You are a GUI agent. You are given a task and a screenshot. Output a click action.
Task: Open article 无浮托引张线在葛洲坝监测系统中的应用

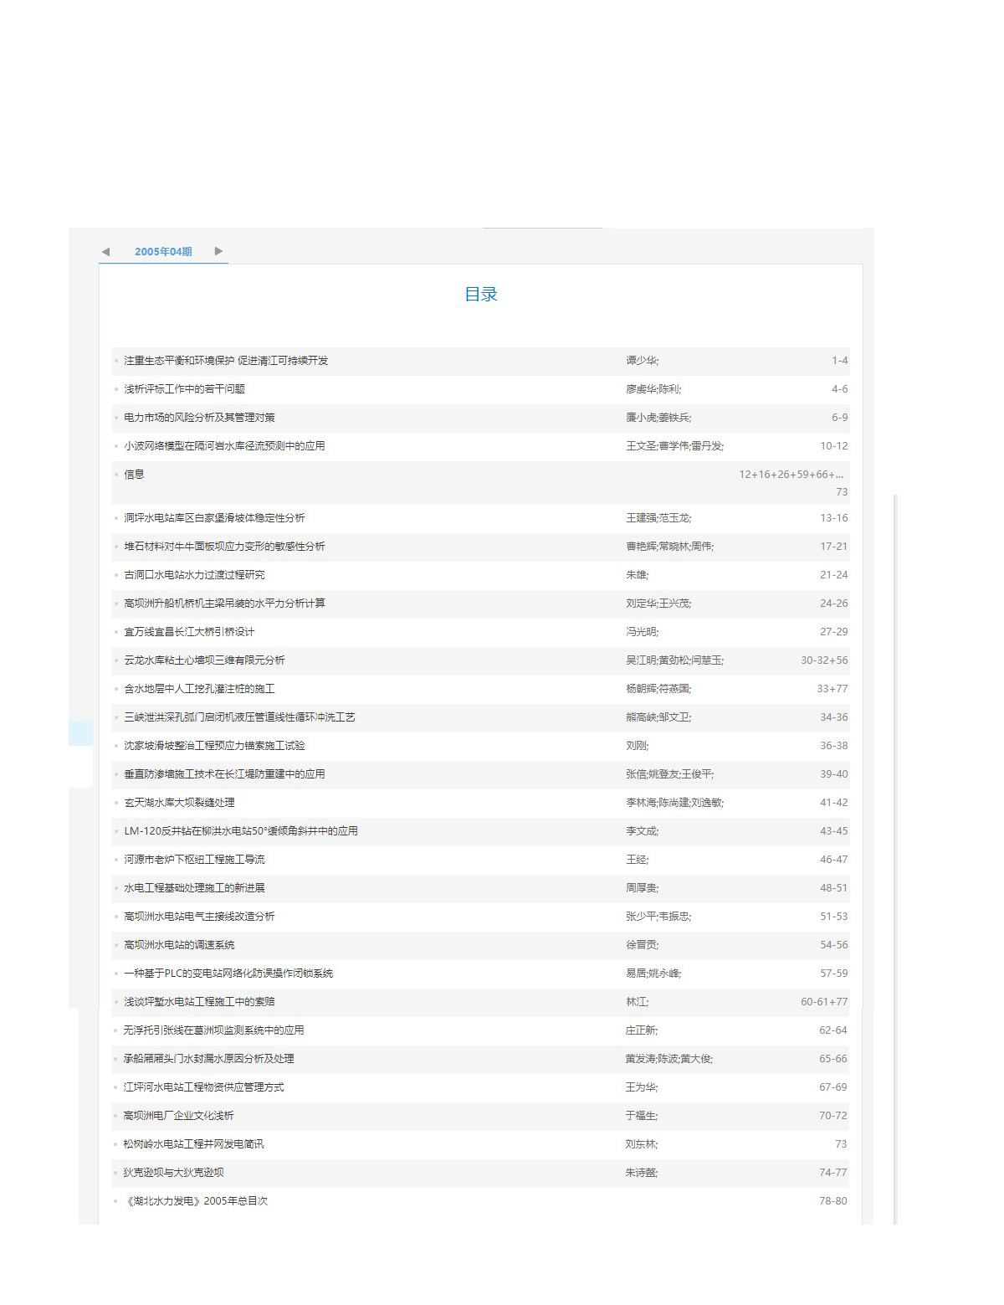coord(213,1030)
